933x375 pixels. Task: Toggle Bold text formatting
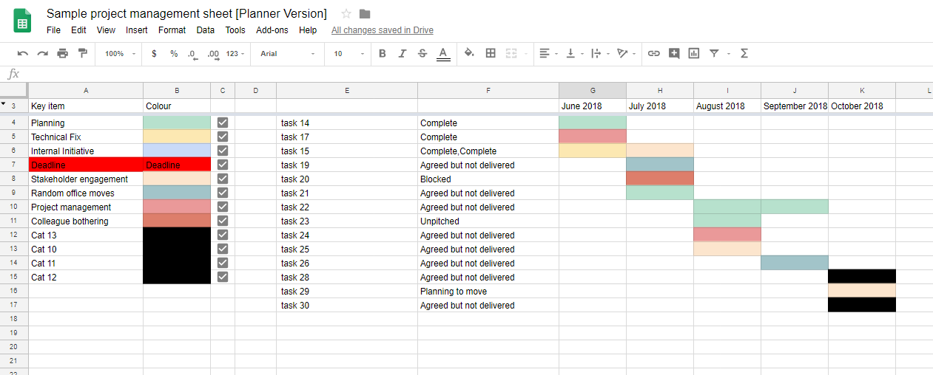[383, 53]
